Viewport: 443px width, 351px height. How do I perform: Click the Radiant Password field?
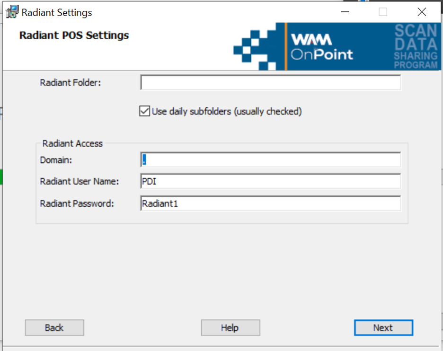tap(270, 203)
